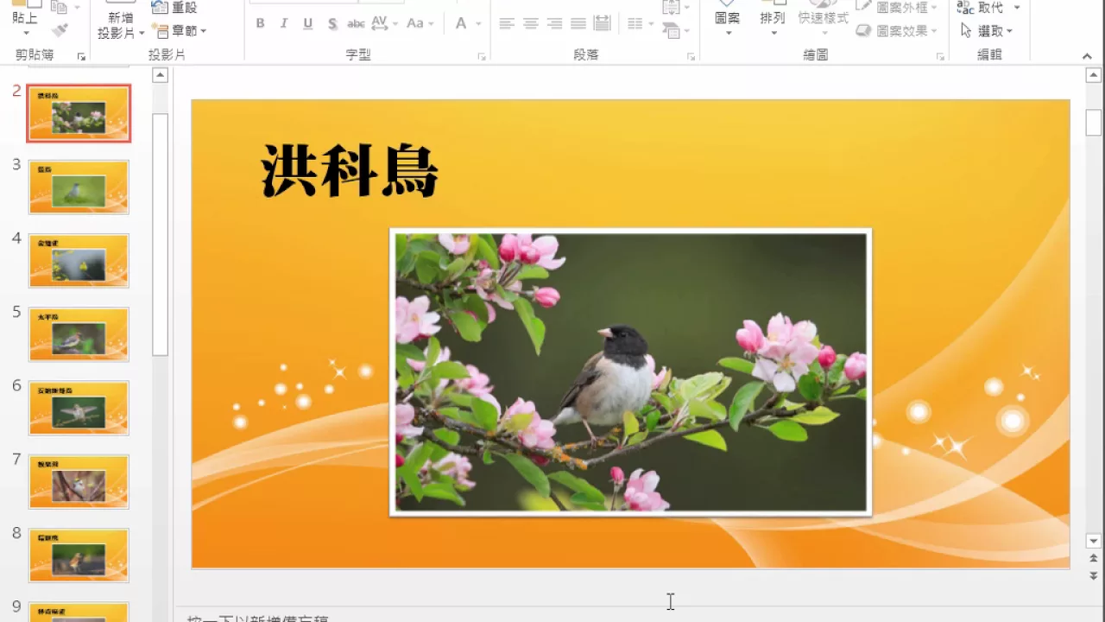Collapse the ribbon with the chevron
Viewport: 1105px width, 622px height.
1087,57
